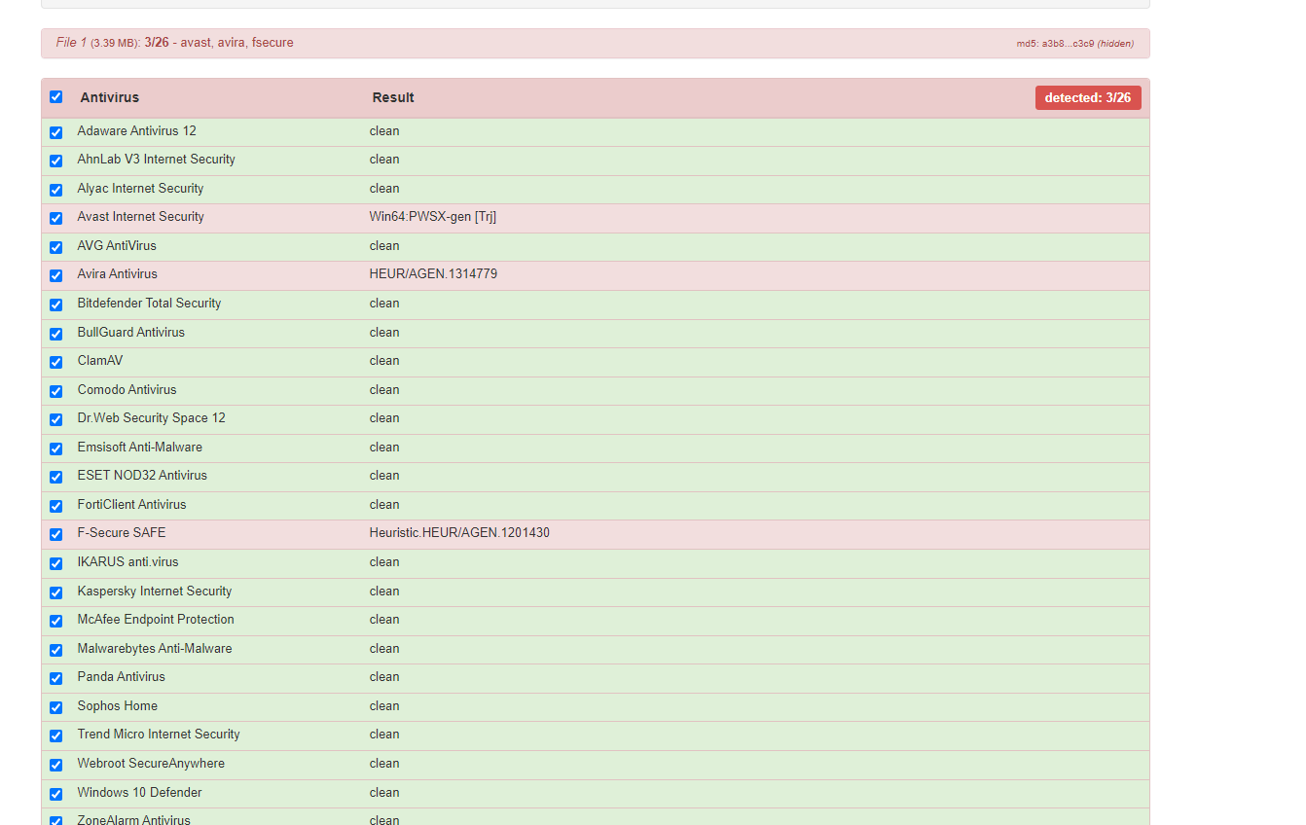Image resolution: width=1306 pixels, height=825 pixels.
Task: Click the 'HEUR/AGEN.1314779' detection result
Action: [x=433, y=274]
